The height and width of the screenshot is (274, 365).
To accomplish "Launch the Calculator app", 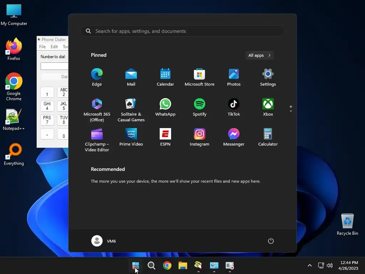I will point(268,137).
